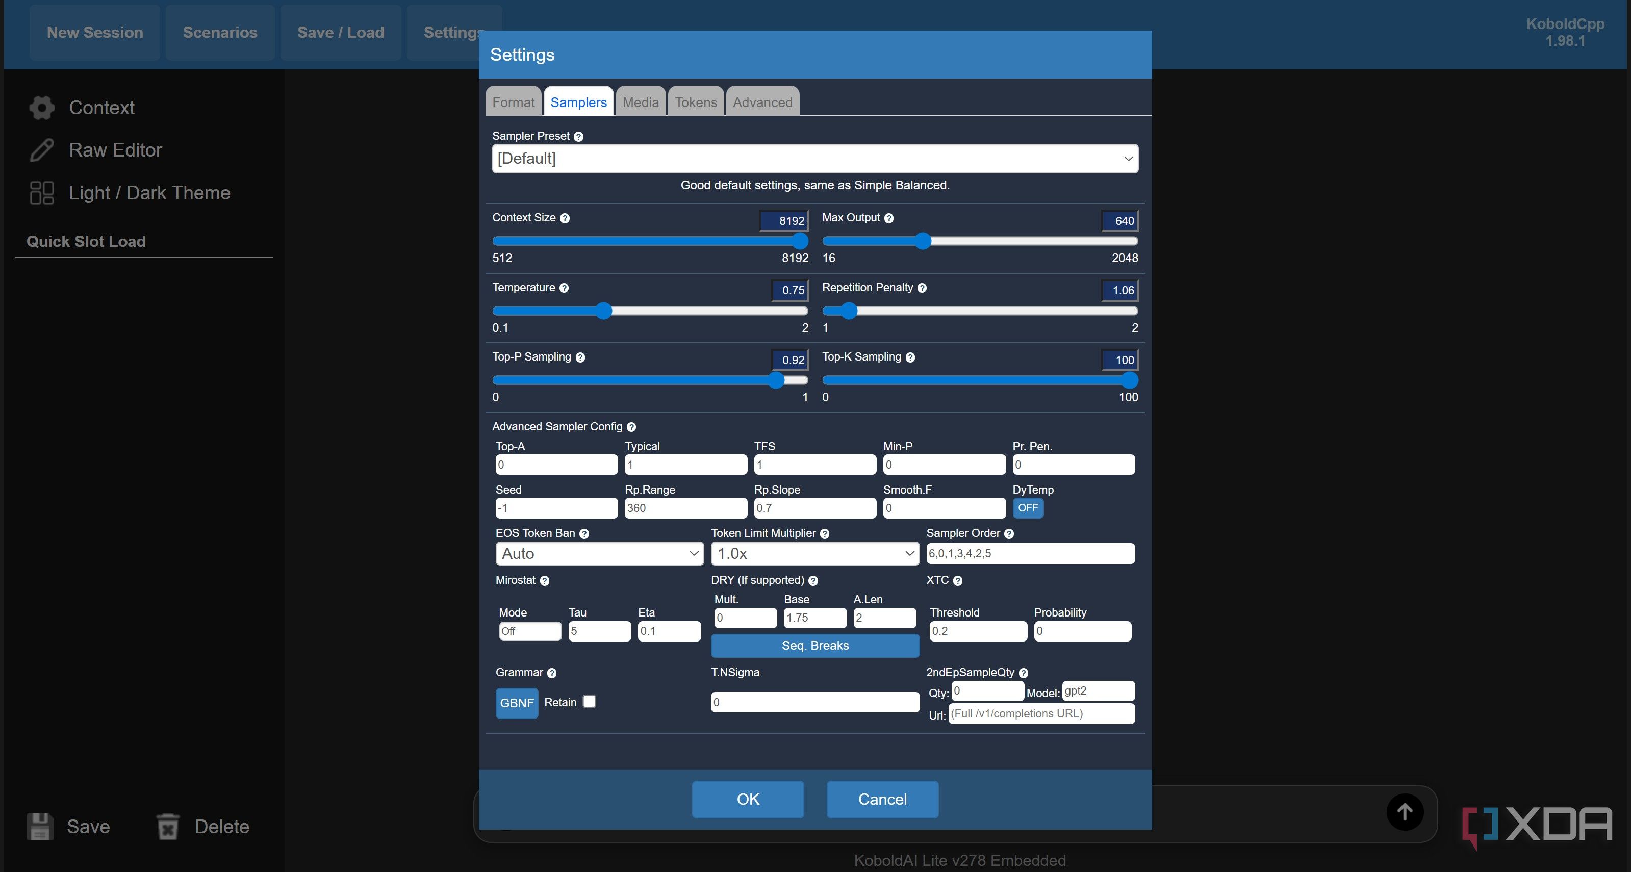The width and height of the screenshot is (1631, 872).
Task: Click the send arrow icon
Action: 1405,812
